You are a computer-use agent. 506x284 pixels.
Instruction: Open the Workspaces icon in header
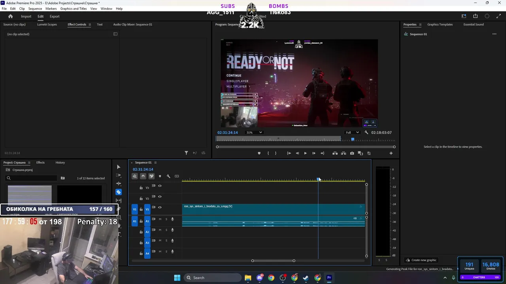464,16
